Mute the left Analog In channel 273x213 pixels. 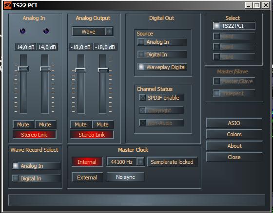23,124
